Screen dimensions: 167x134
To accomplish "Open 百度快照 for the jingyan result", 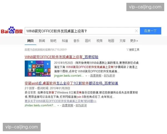I will click(x=96, y=76).
